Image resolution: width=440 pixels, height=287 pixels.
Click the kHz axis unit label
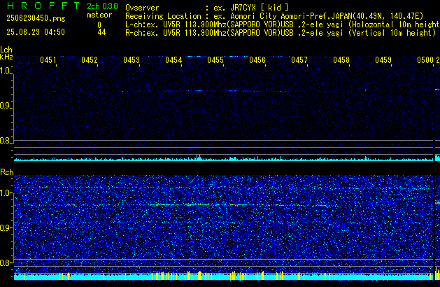tap(6, 57)
